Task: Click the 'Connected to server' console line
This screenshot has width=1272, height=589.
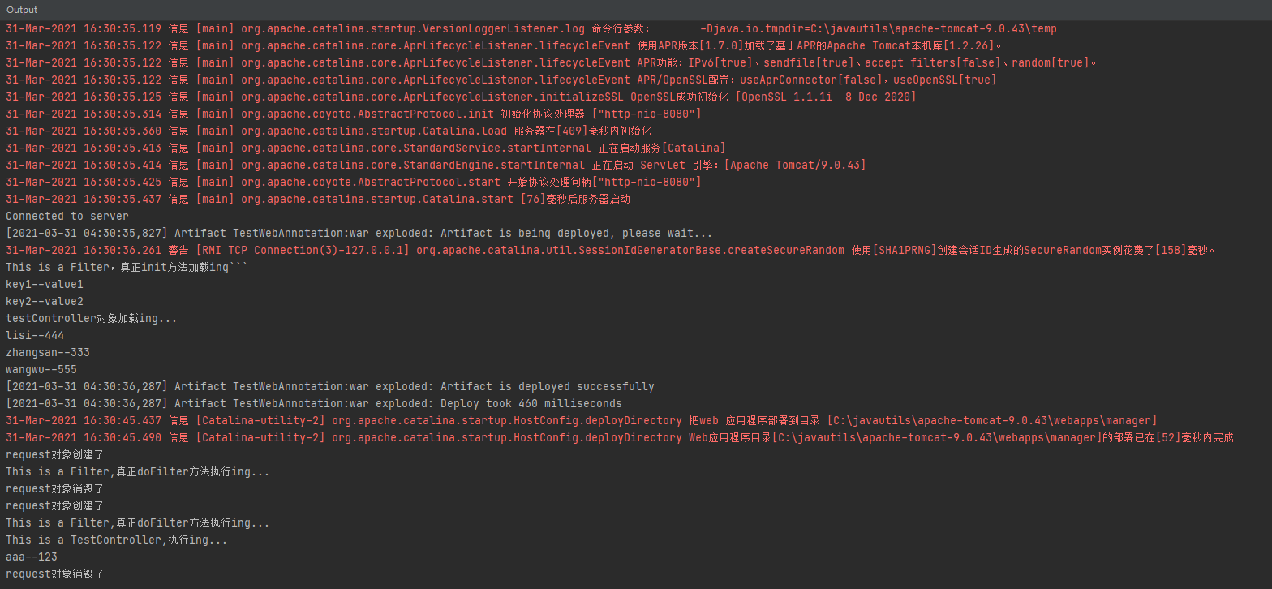Action: click(67, 216)
